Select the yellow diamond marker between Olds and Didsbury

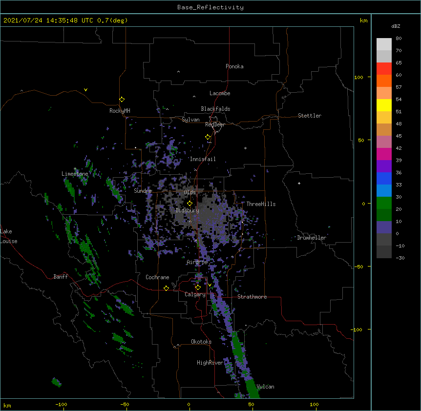click(189, 203)
